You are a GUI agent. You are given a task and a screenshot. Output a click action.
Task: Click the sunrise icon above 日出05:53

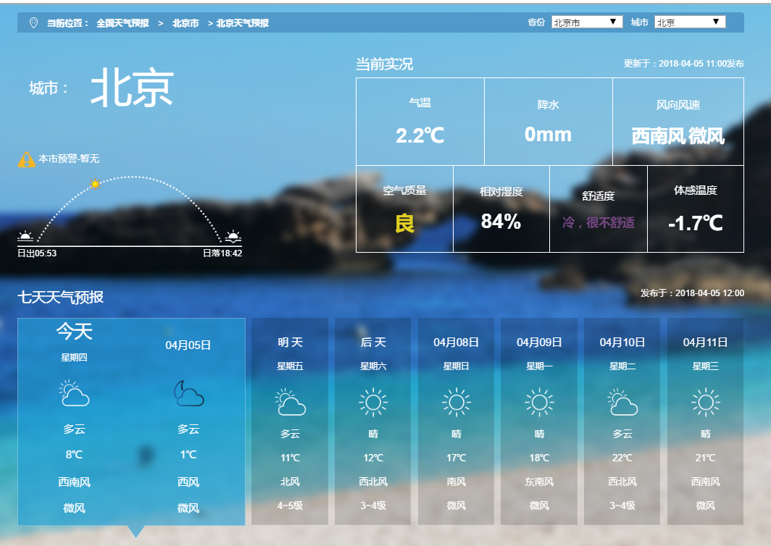point(25,236)
